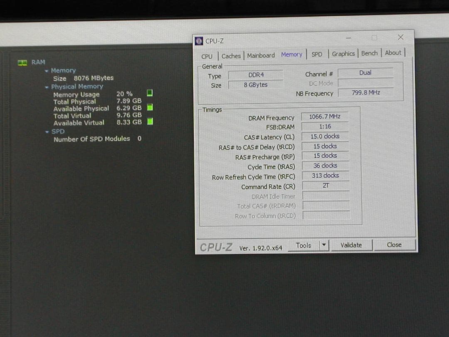This screenshot has width=449, height=337.
Task: Collapse the SPD tree section
Action: click(47, 131)
